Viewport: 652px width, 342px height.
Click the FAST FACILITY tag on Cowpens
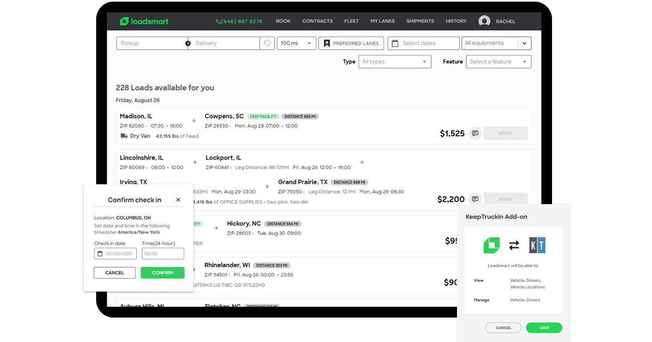point(264,117)
